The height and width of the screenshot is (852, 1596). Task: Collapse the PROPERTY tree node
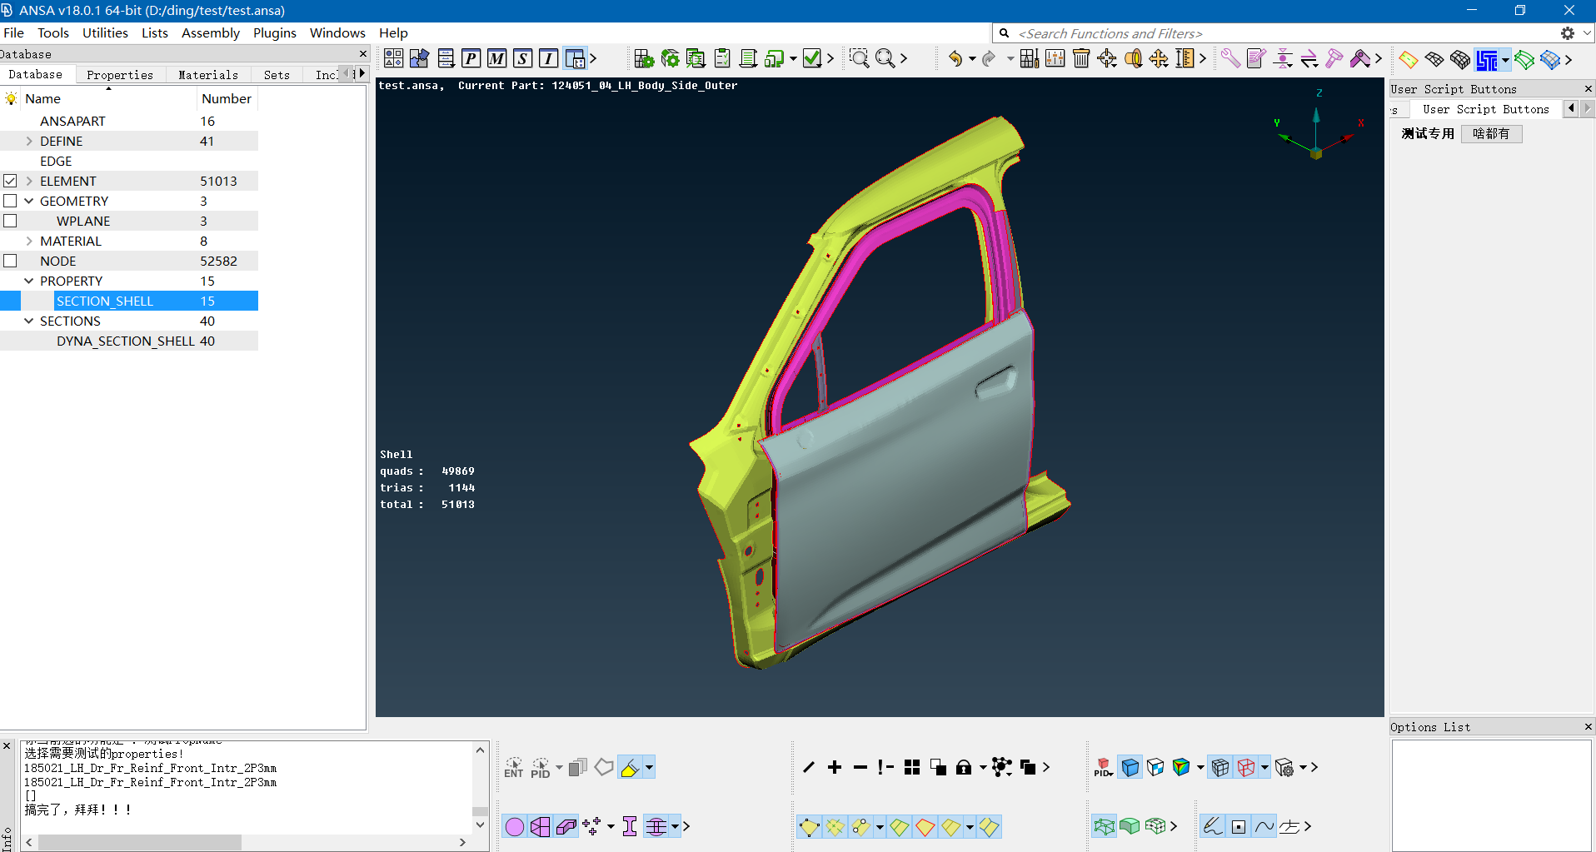pyautogui.click(x=29, y=281)
